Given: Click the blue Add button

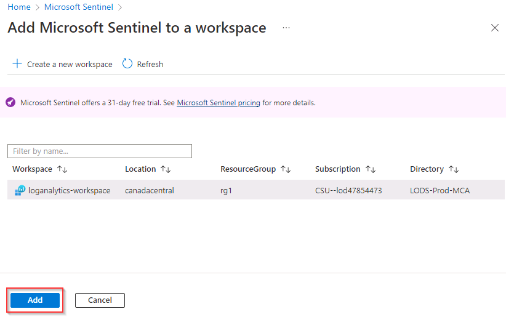Looking at the screenshot, I should coord(35,300).
